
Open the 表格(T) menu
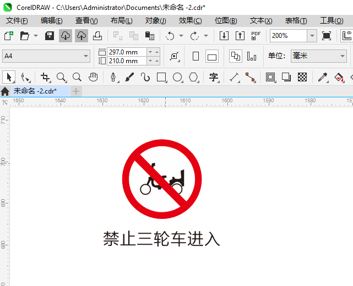pos(296,21)
